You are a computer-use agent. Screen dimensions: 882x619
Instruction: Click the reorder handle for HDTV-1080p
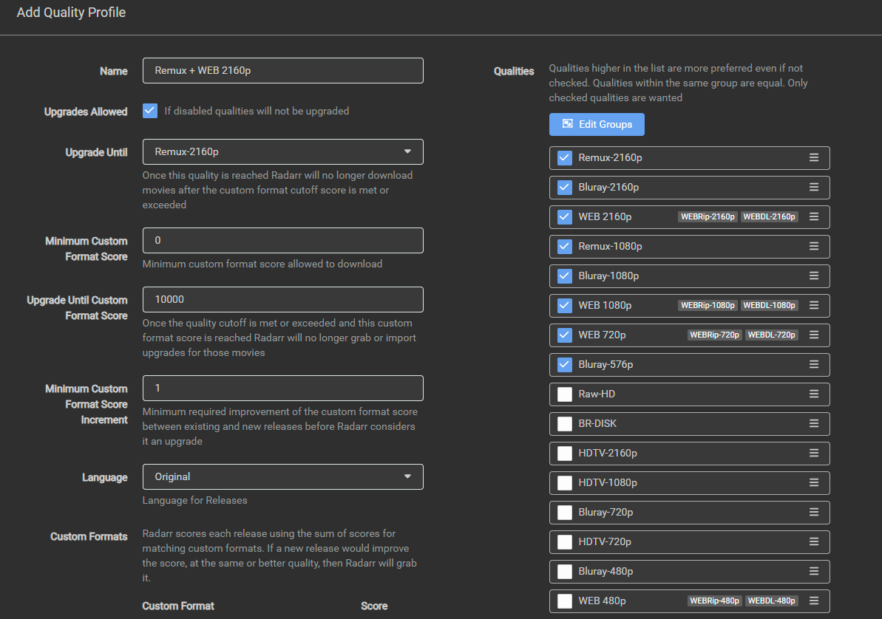813,482
